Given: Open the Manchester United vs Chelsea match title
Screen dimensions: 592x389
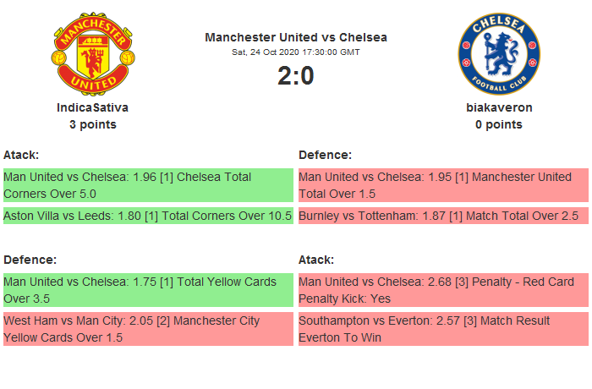Looking at the screenshot, I should click(296, 37).
